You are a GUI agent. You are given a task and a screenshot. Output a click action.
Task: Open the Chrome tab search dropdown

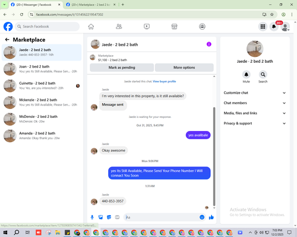[x=4, y=4]
